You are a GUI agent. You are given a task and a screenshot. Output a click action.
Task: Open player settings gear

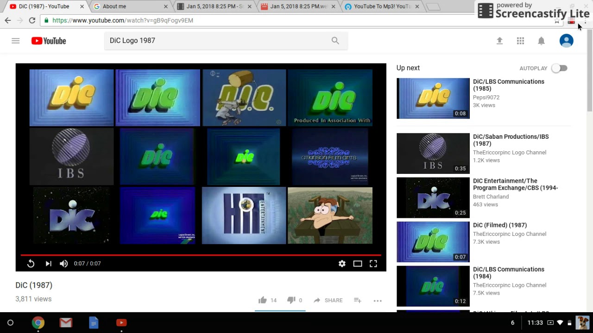pos(342,264)
